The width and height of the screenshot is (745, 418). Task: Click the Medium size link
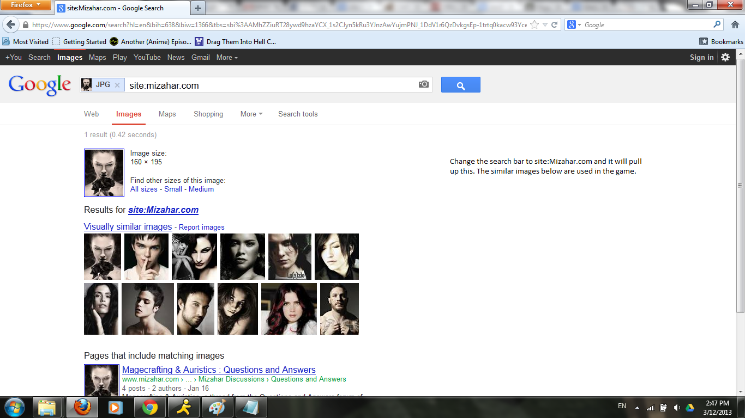pos(201,189)
